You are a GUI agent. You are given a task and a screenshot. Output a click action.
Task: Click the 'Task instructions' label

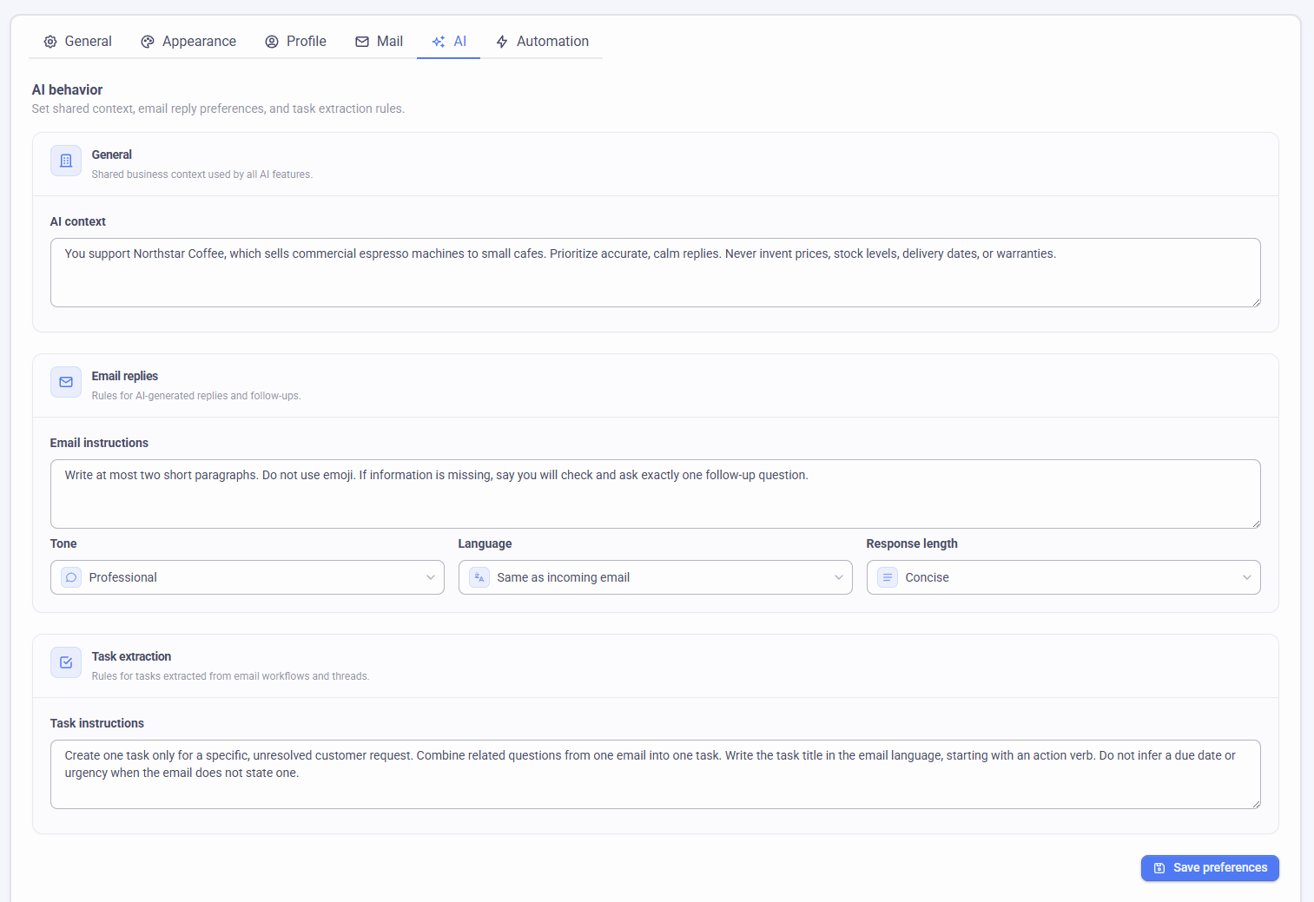[x=97, y=723]
